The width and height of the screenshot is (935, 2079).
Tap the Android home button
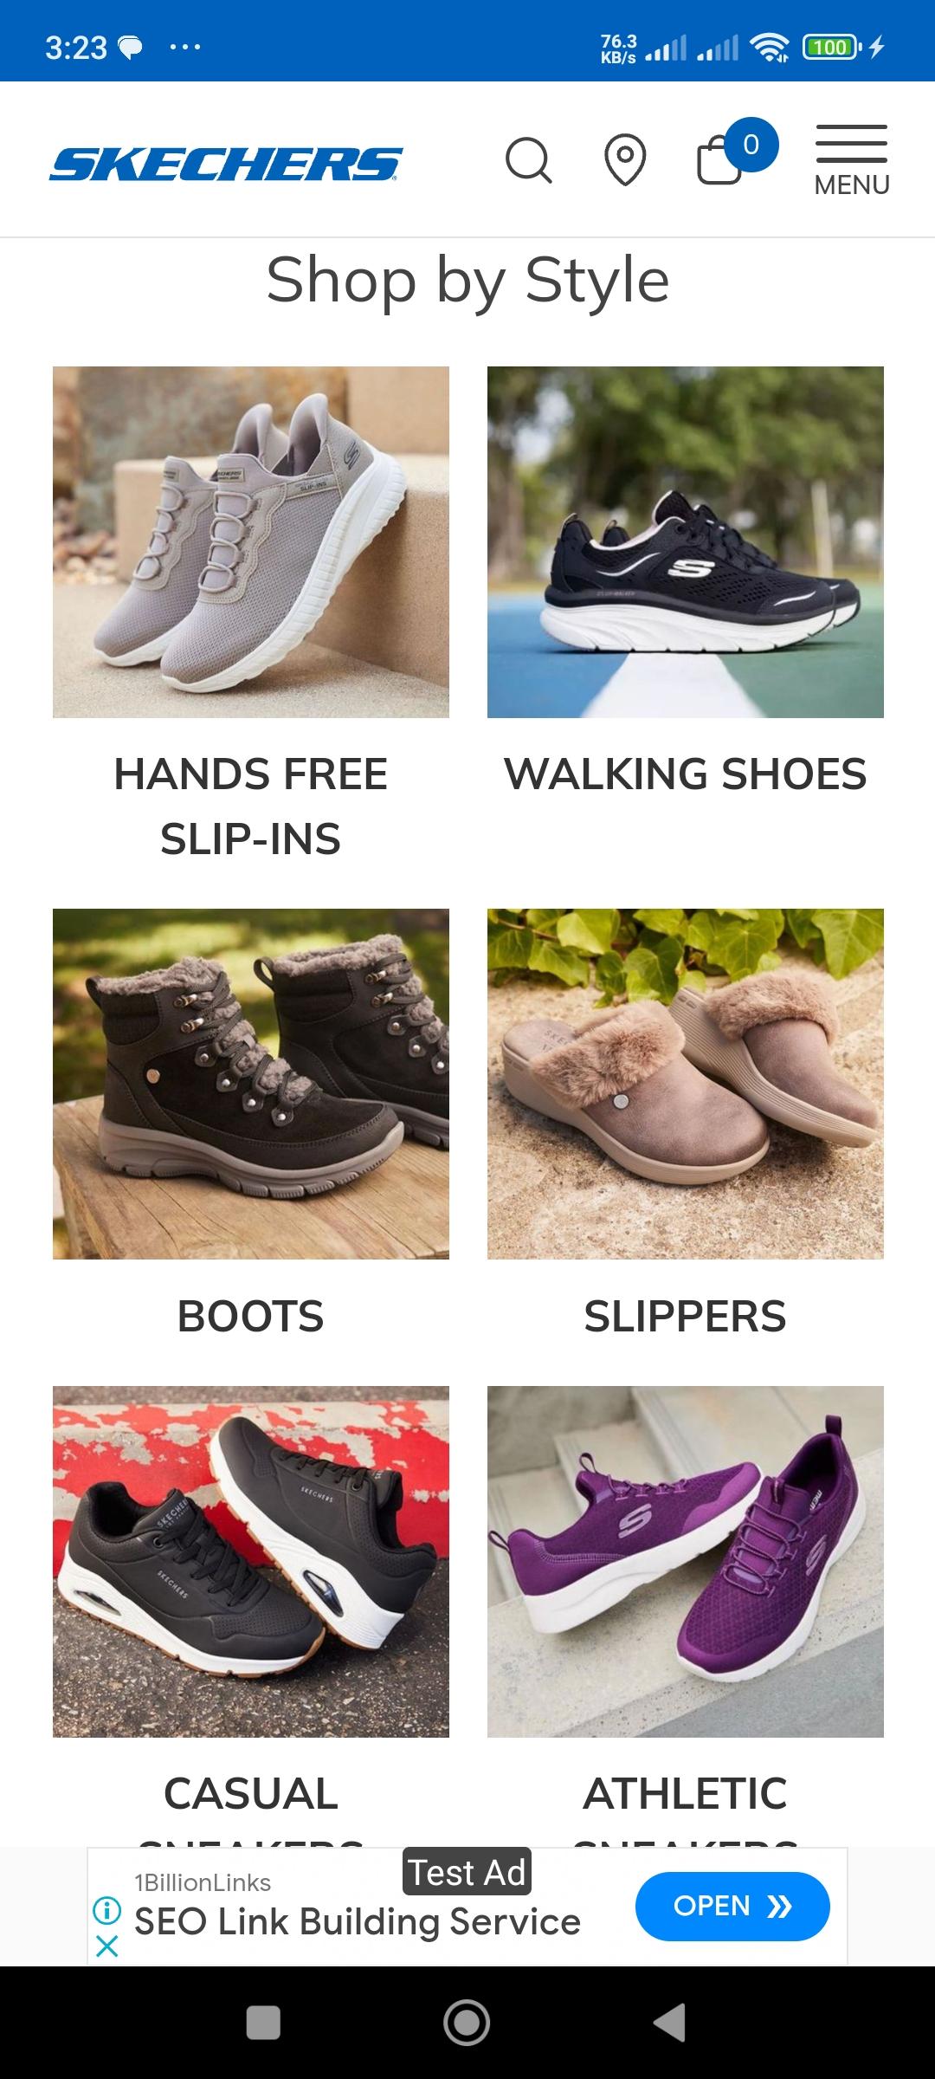467,2023
